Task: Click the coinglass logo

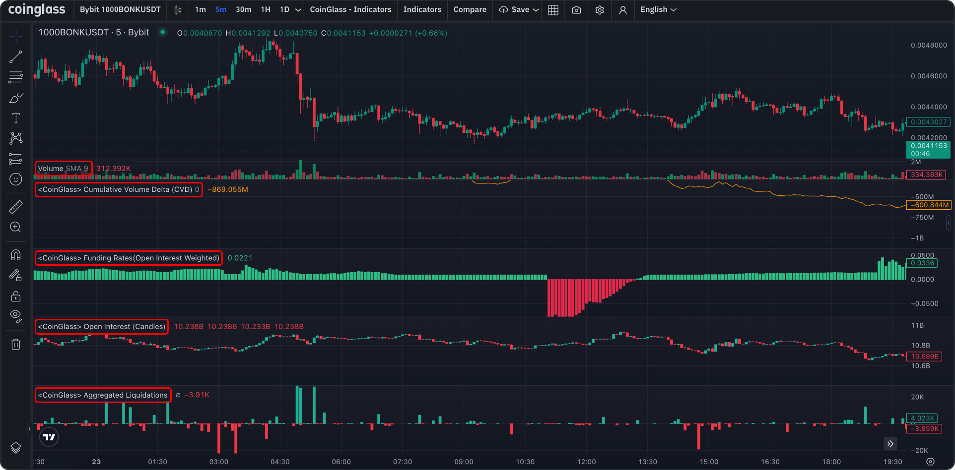Action: 37,9
